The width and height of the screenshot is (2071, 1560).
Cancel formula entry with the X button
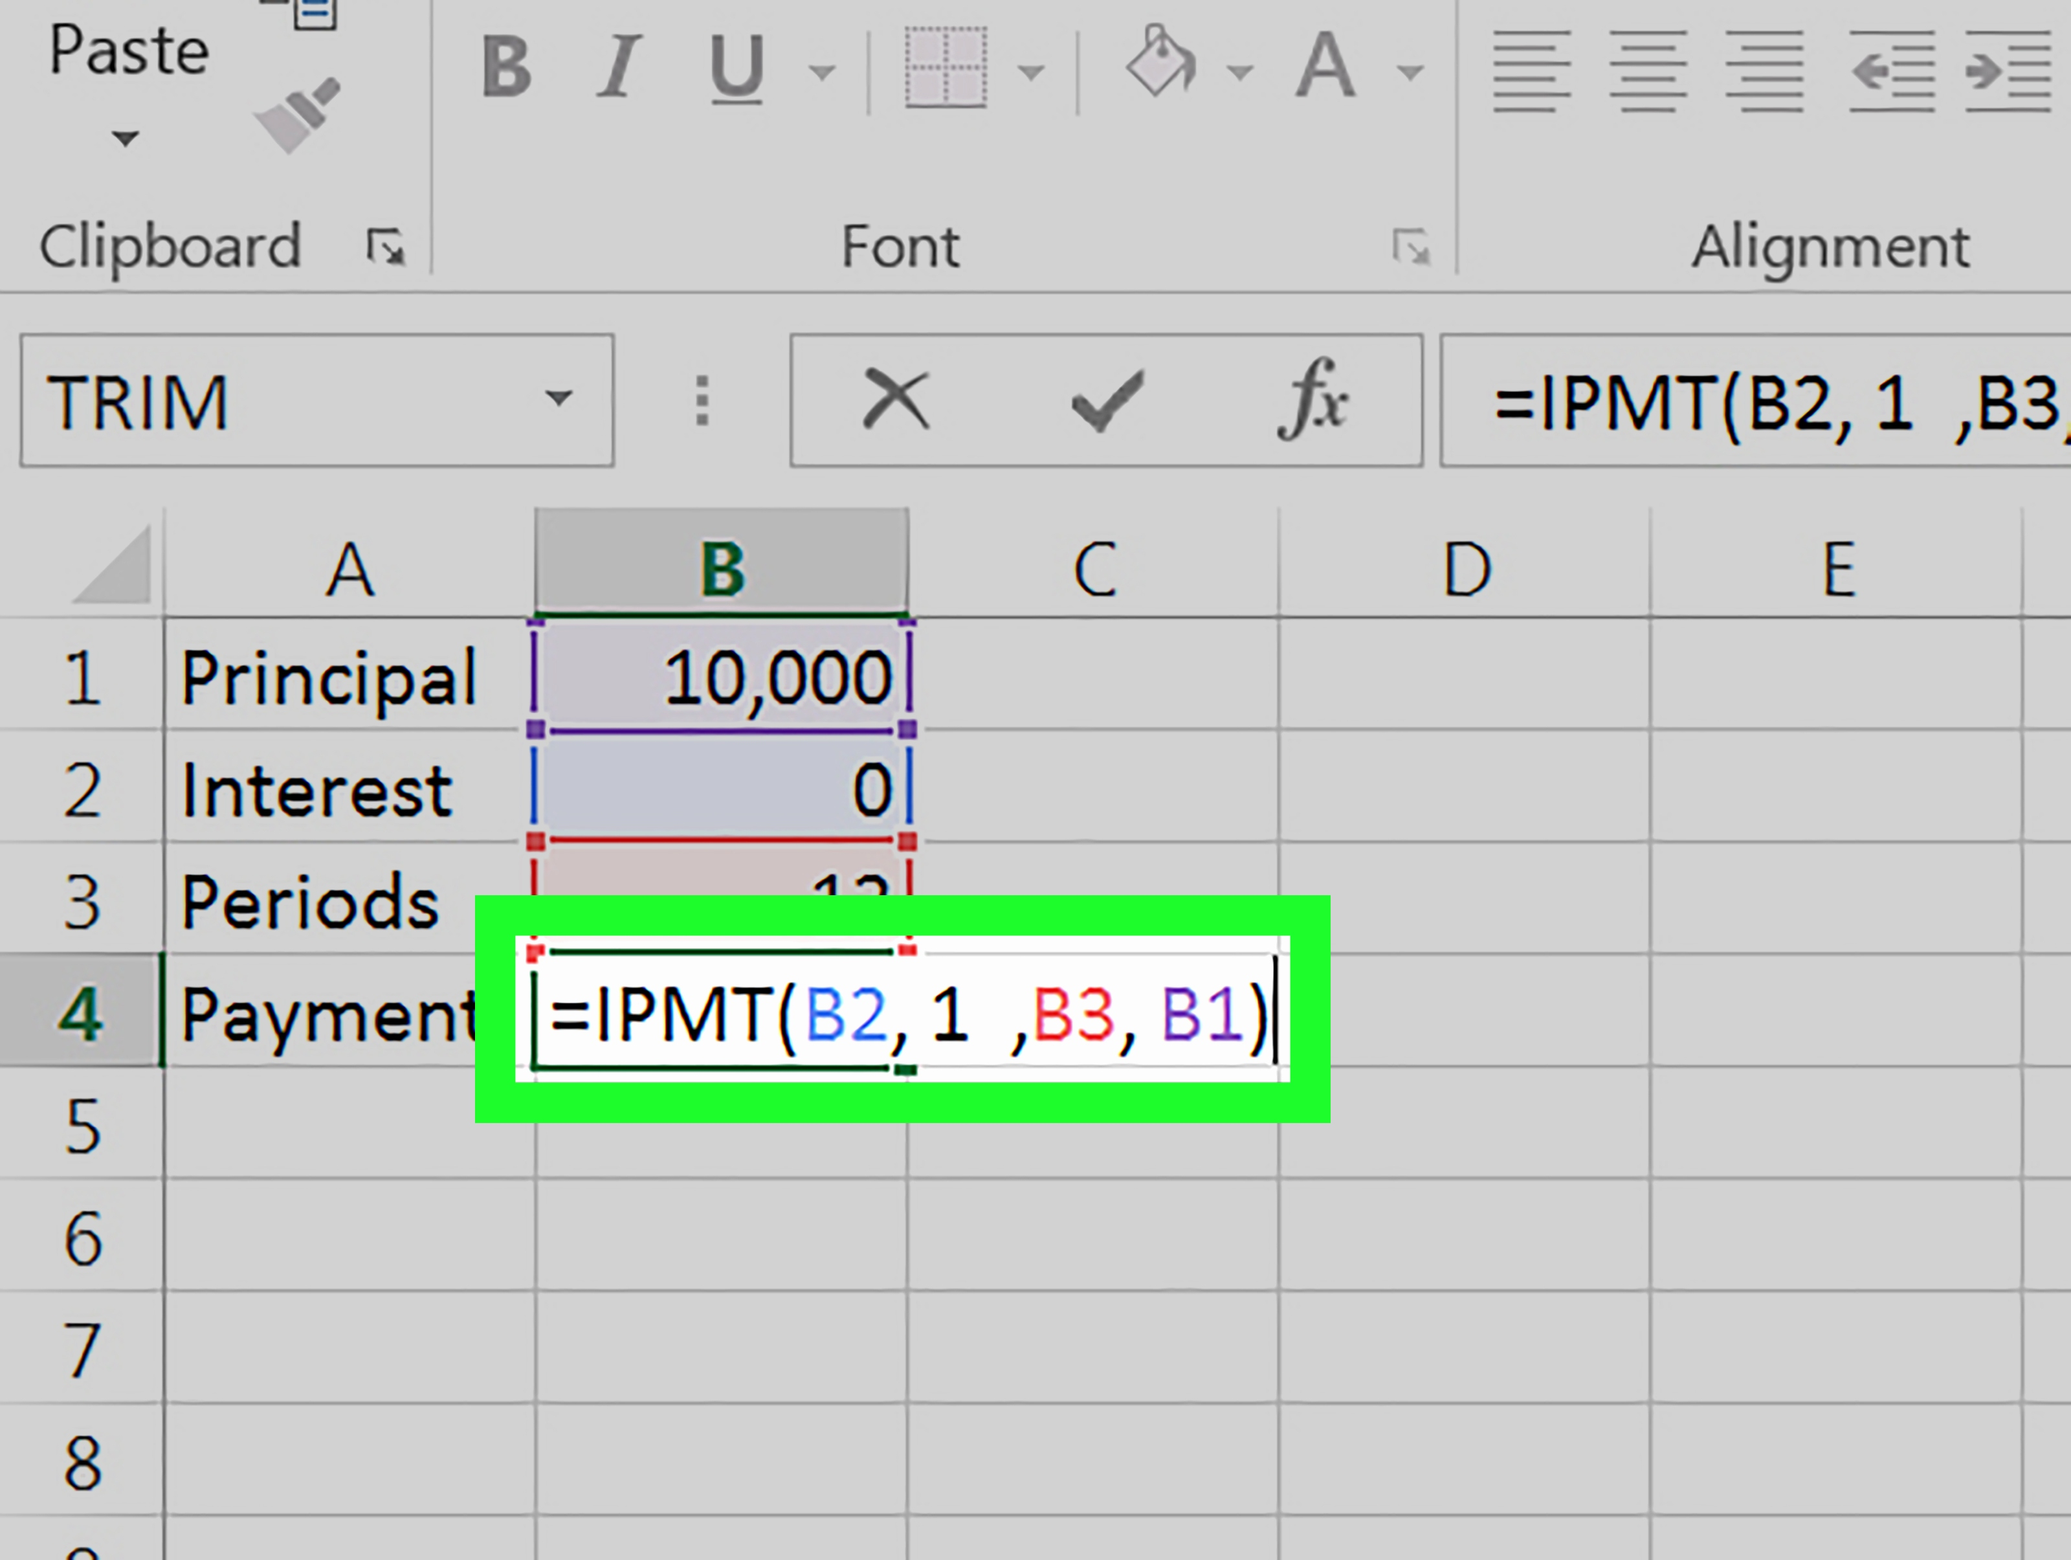pos(896,401)
